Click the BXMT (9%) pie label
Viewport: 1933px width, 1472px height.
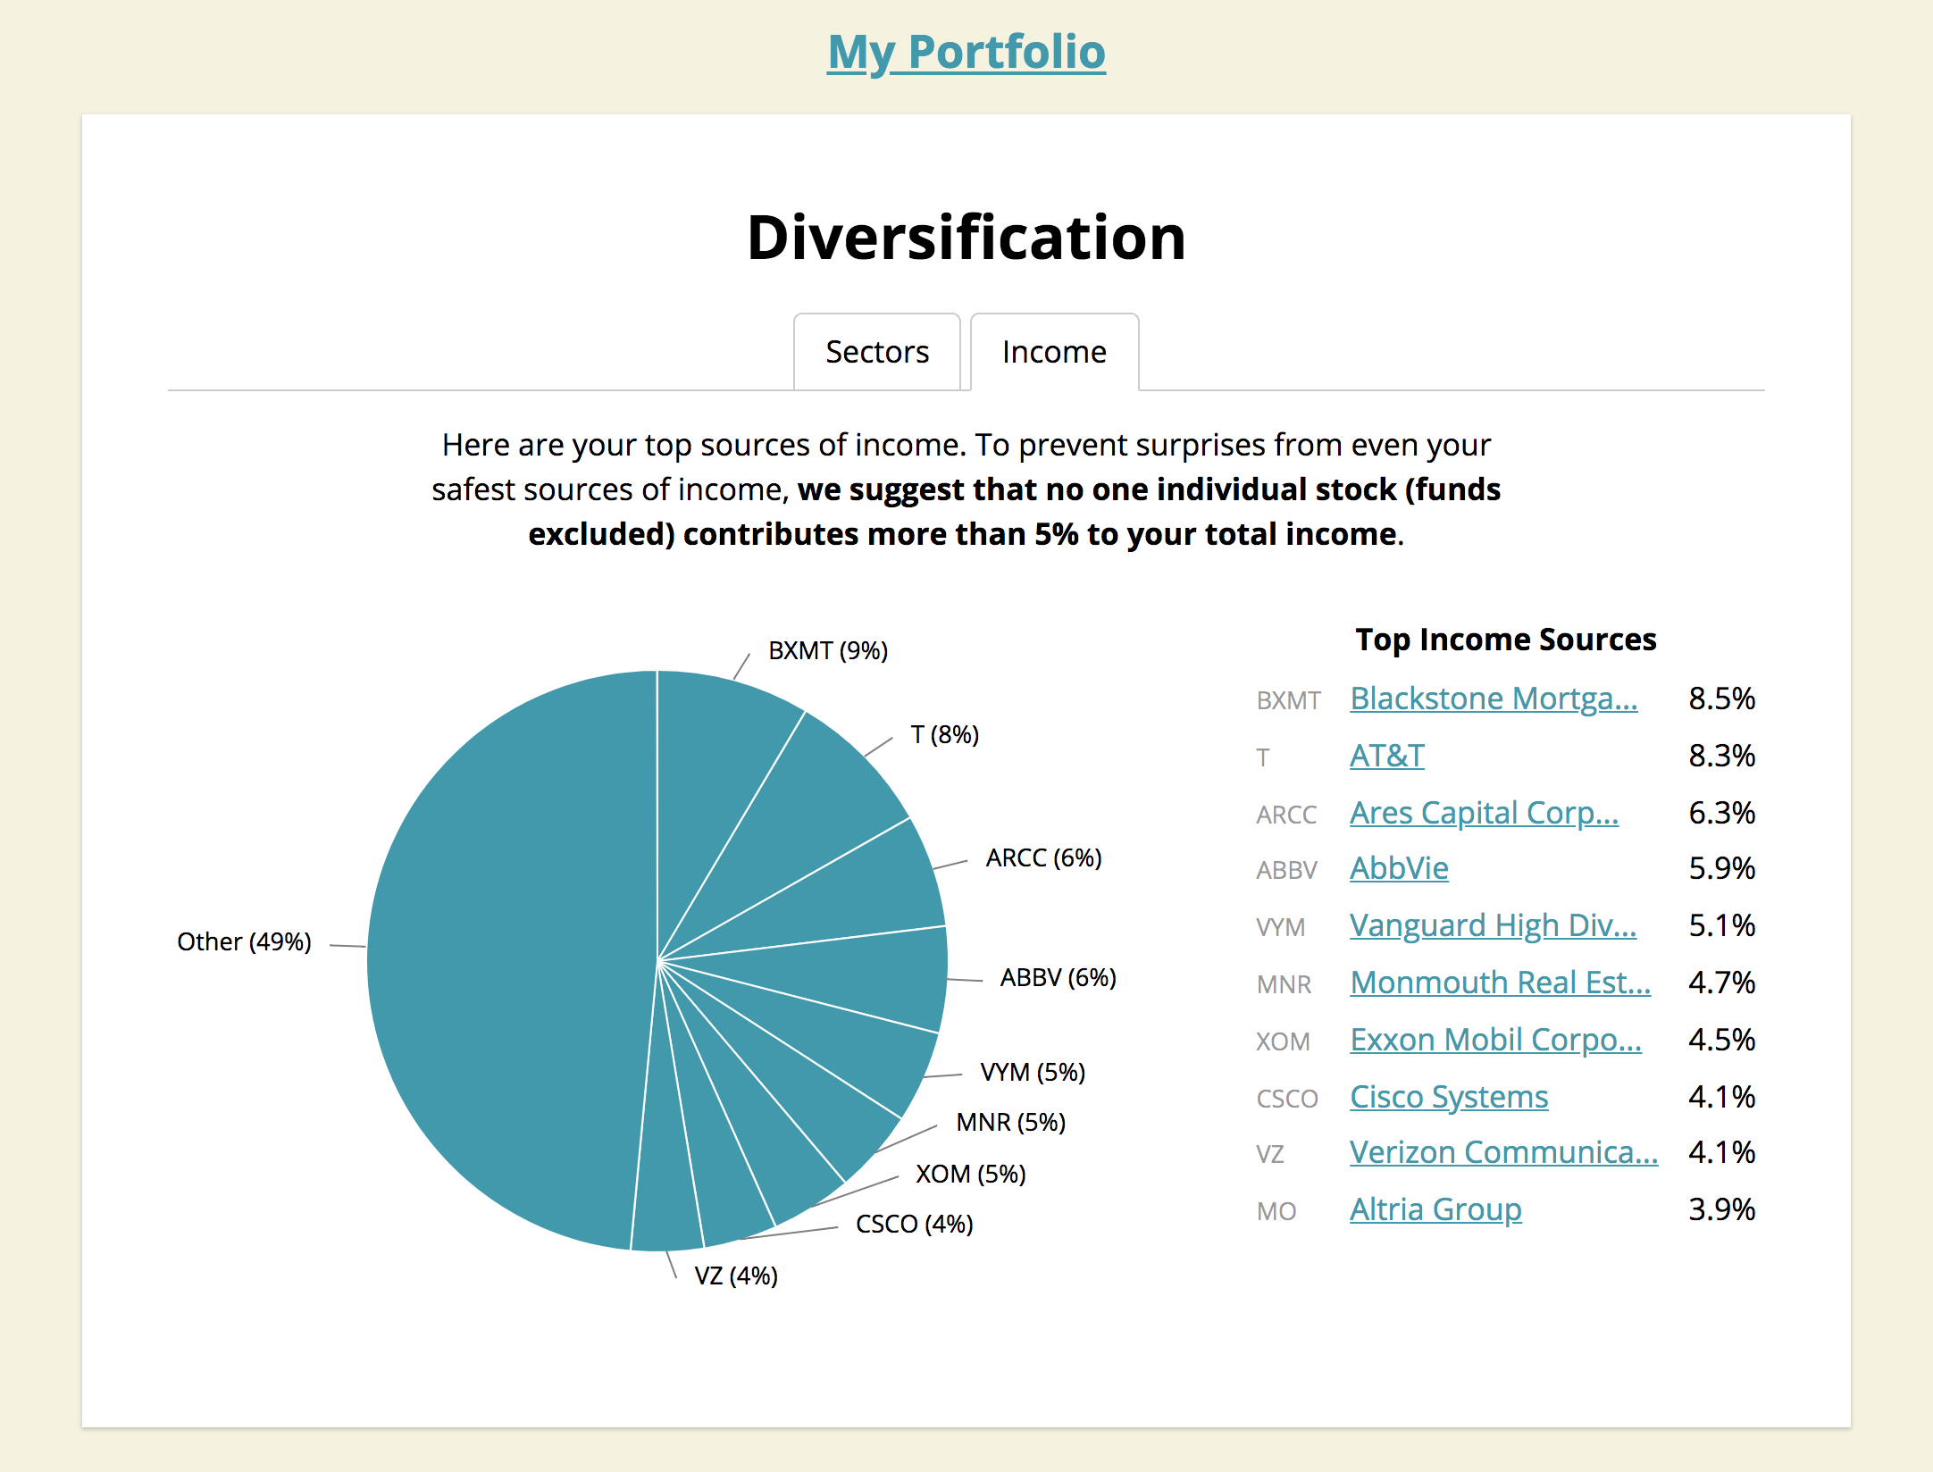pyautogui.click(x=828, y=650)
